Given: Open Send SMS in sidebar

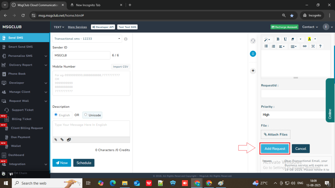Looking at the screenshot, I should point(25,38).
